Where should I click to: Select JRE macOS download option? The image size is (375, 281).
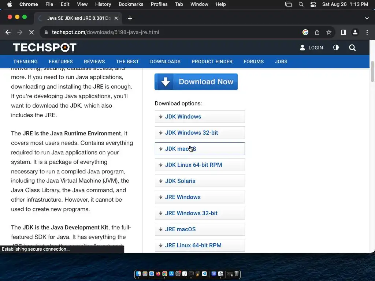point(200,229)
